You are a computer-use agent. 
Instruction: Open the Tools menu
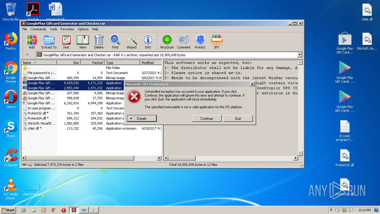(x=53, y=29)
